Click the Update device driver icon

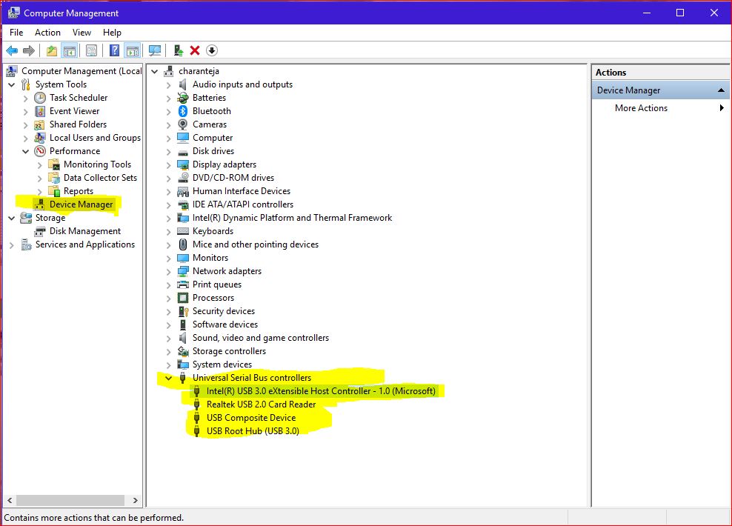[178, 50]
